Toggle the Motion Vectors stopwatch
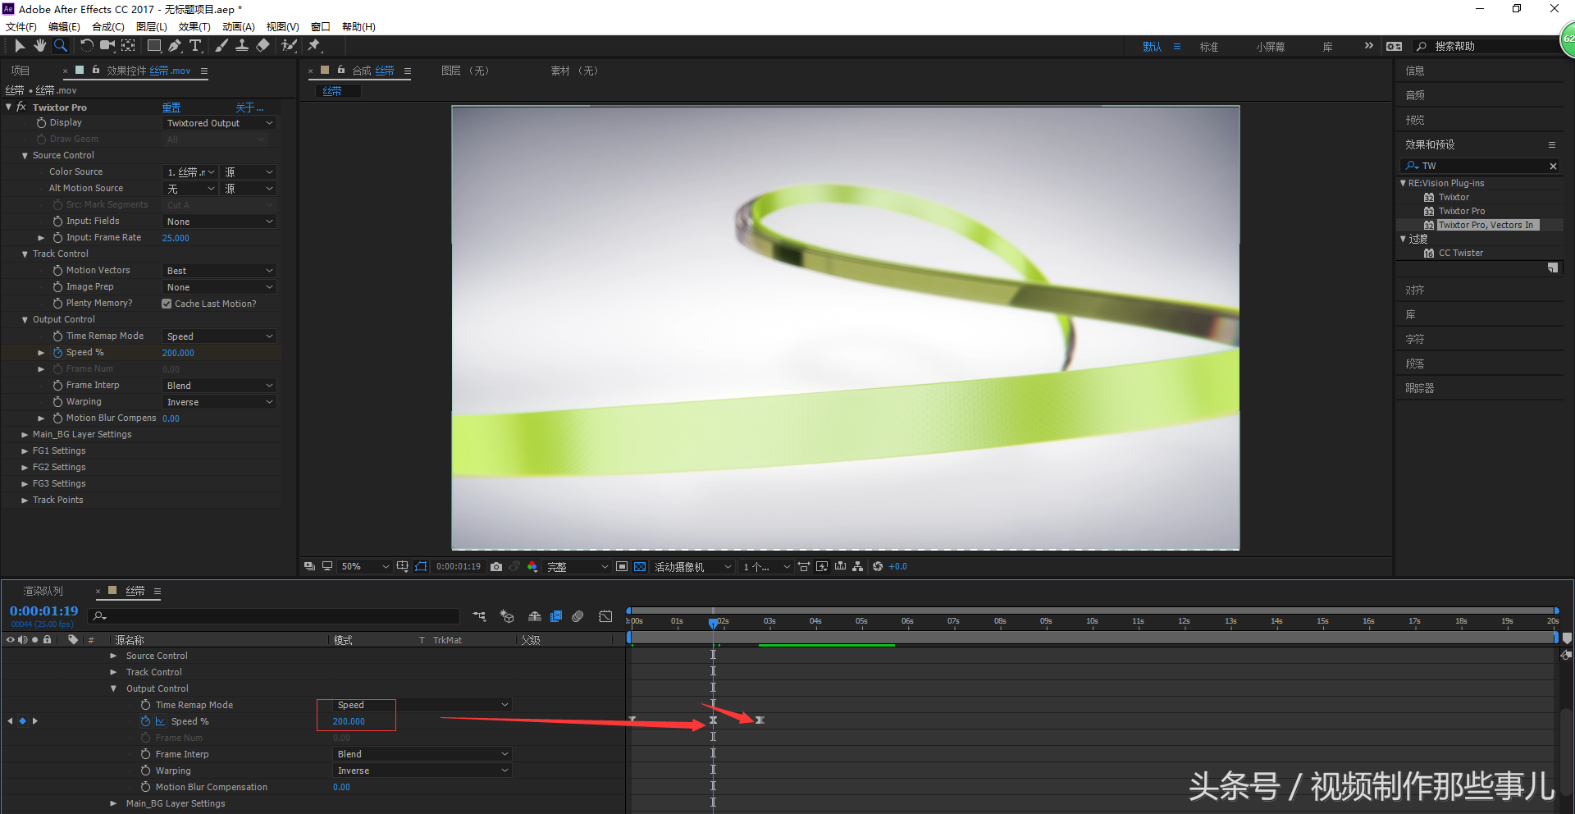Screen dimensions: 1575x814 [58, 271]
